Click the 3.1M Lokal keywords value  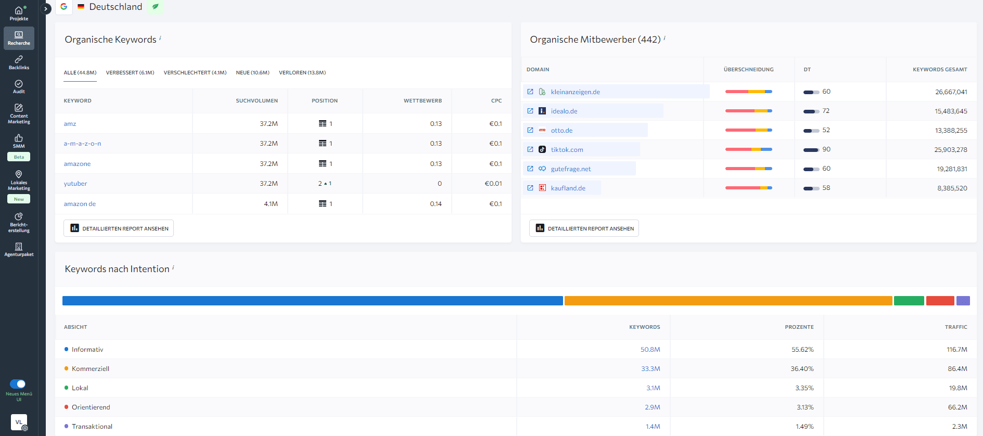(653, 388)
